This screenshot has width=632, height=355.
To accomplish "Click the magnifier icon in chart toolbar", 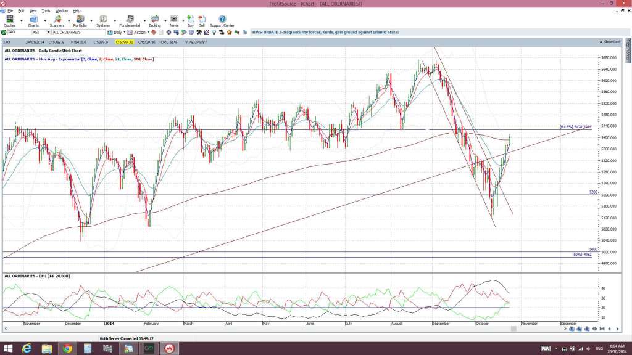I will pos(184,32).
